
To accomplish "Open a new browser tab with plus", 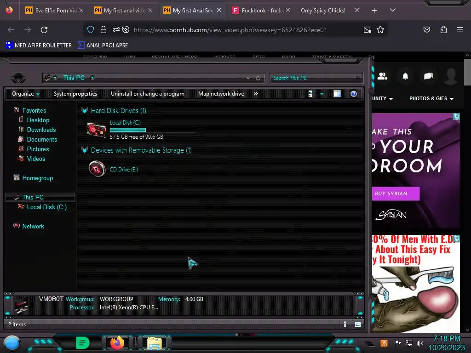I will click(x=374, y=11).
